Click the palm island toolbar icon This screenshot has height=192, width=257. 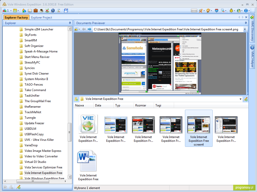(47, 11)
